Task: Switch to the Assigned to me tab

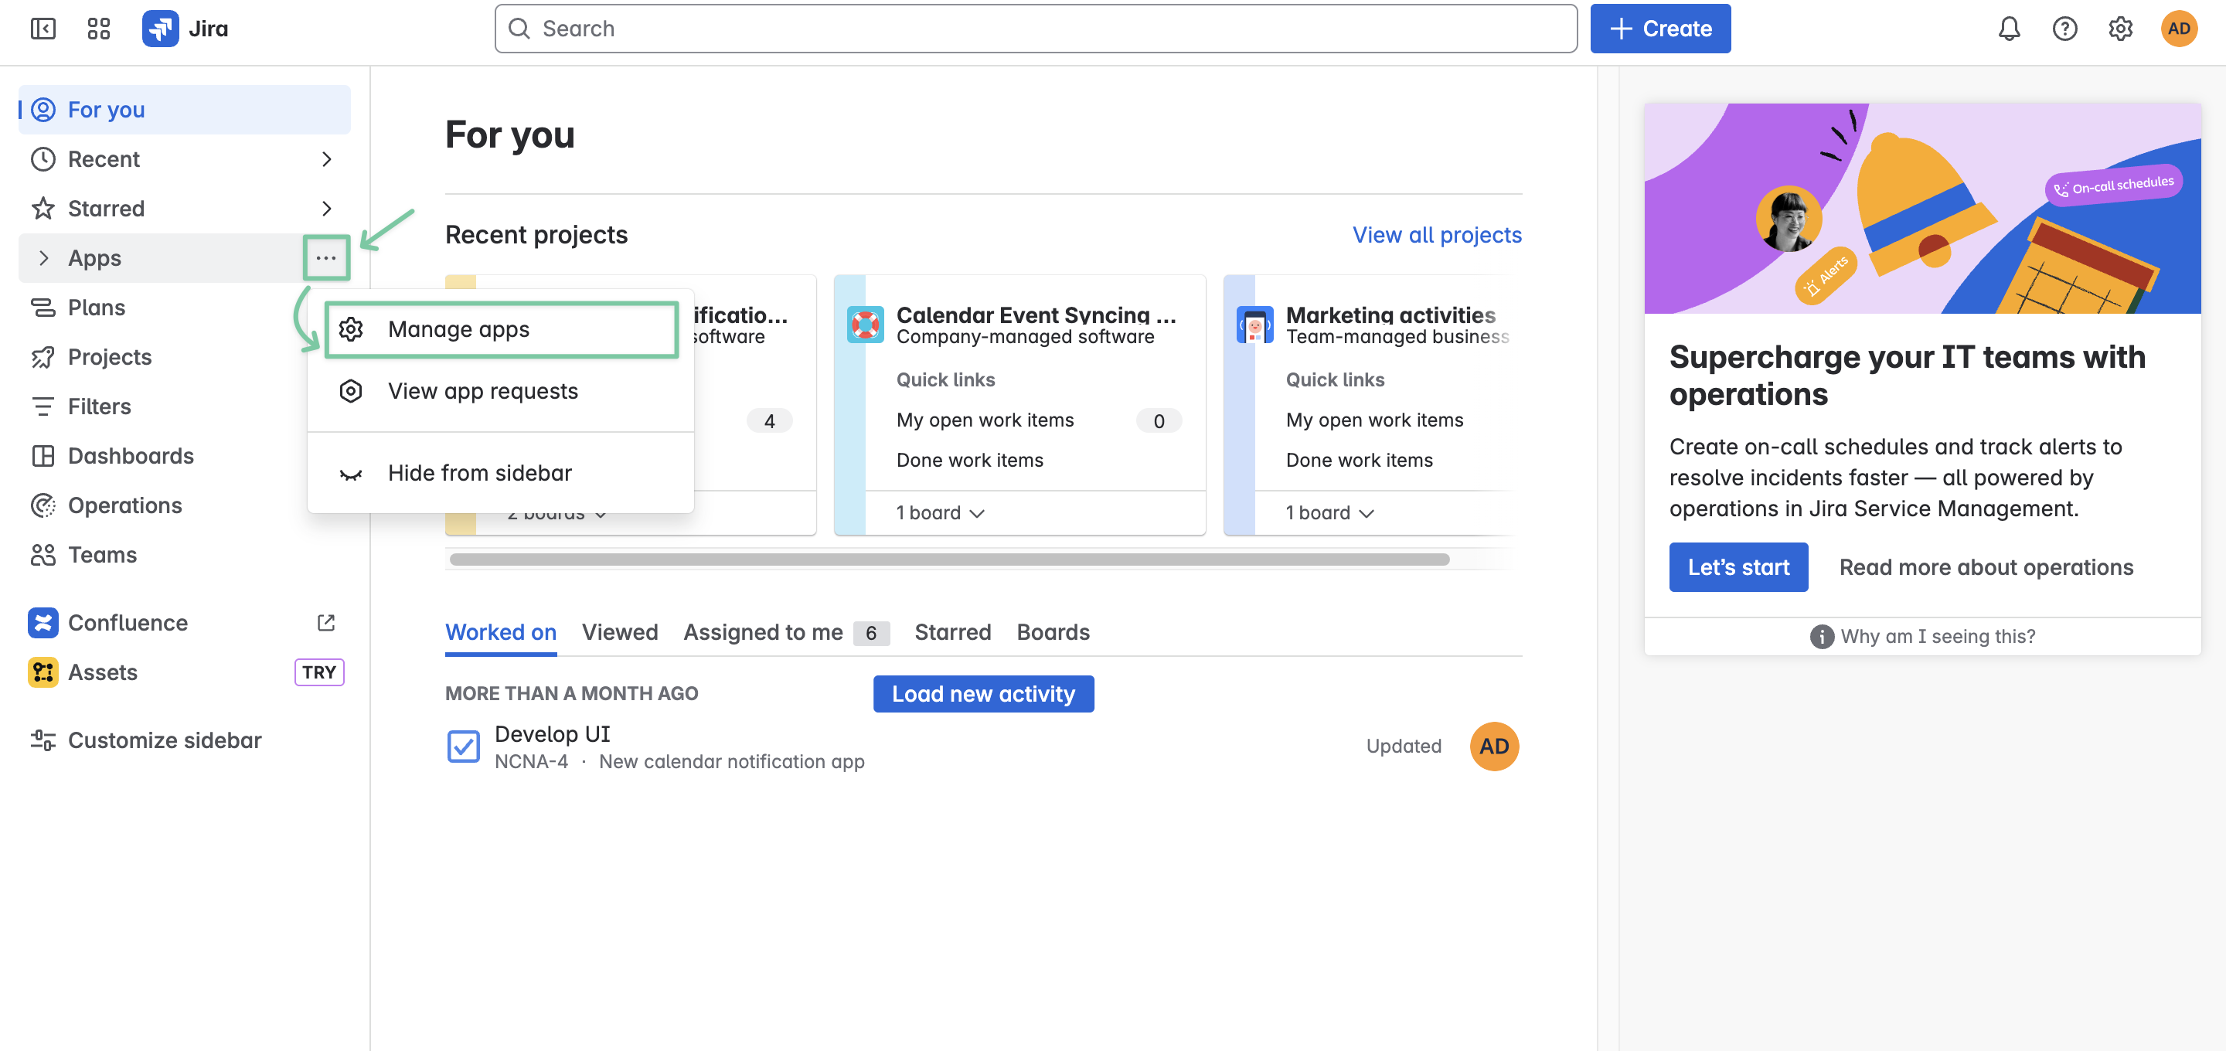Action: (763, 632)
